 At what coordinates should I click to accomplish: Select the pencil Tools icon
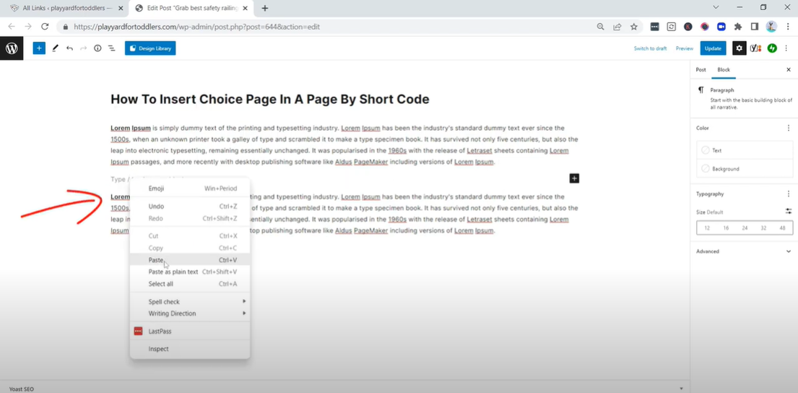point(55,48)
